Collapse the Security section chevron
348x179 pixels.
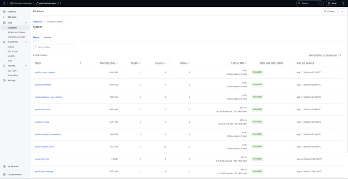coord(26,66)
